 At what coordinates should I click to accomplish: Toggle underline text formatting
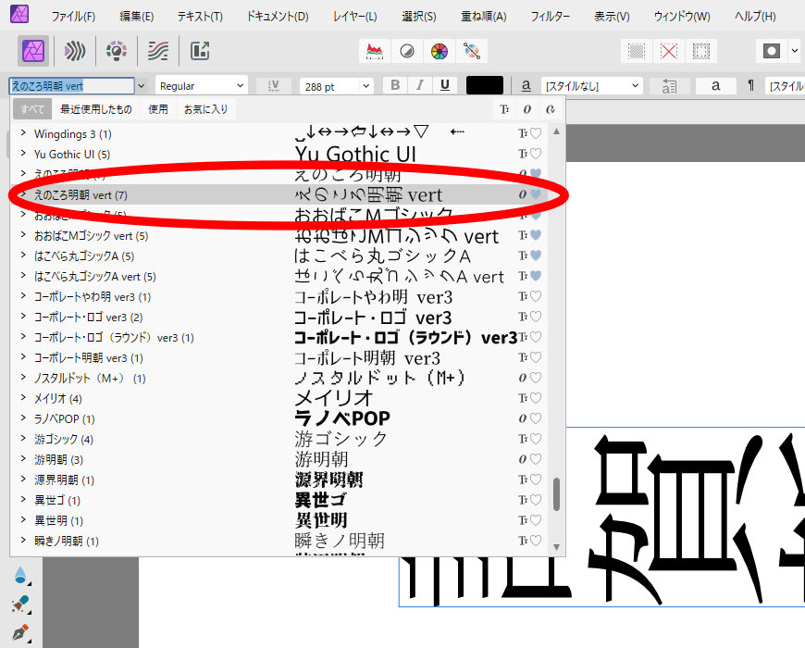[x=445, y=85]
